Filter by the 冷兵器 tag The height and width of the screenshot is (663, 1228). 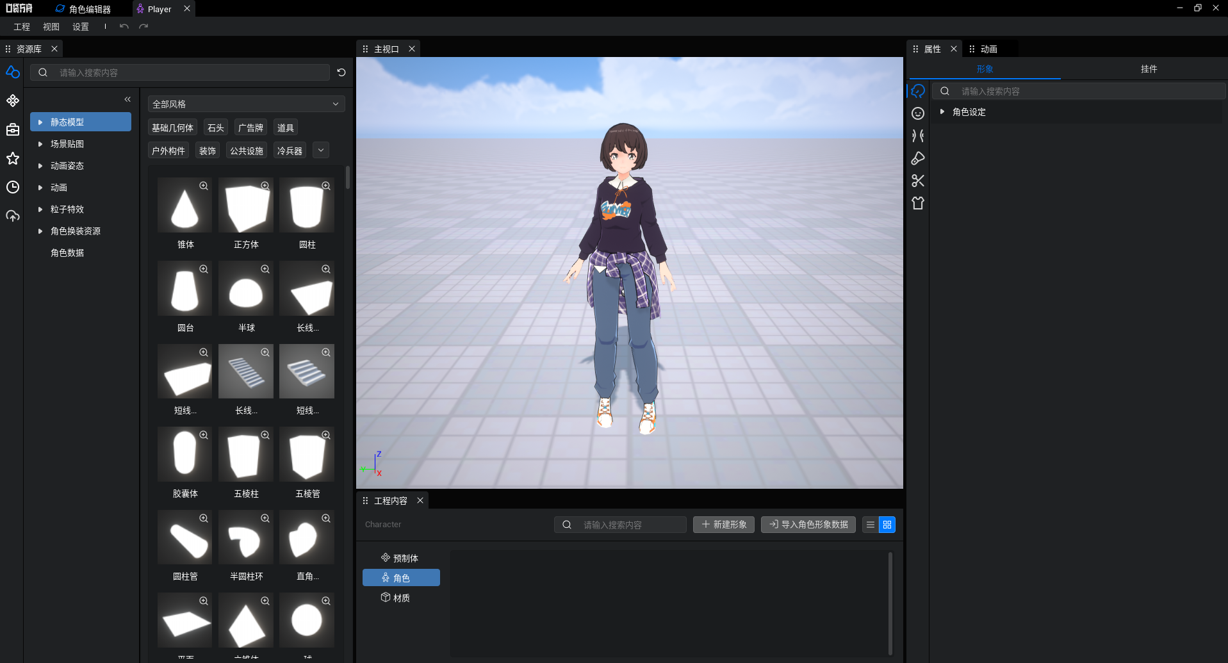pos(290,151)
